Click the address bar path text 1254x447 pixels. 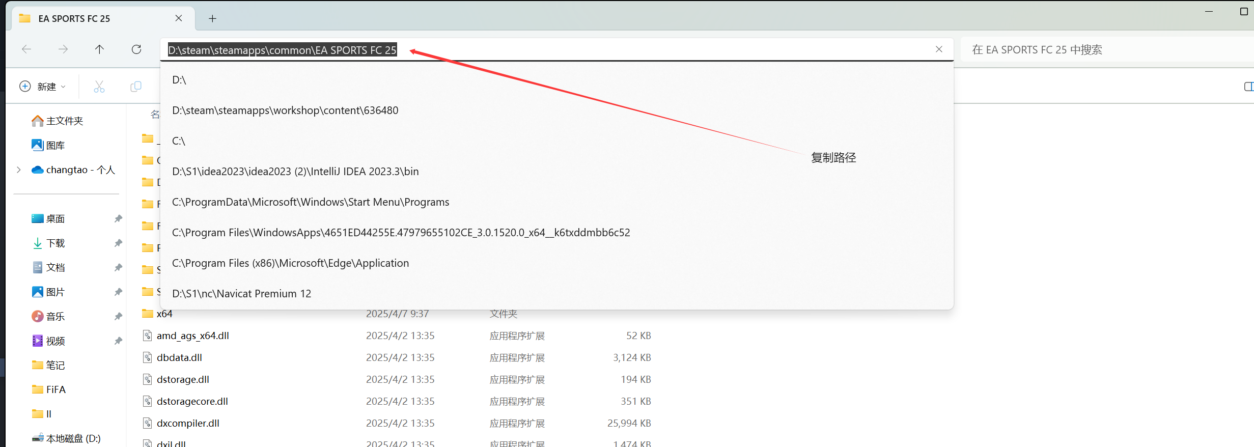[x=282, y=50]
